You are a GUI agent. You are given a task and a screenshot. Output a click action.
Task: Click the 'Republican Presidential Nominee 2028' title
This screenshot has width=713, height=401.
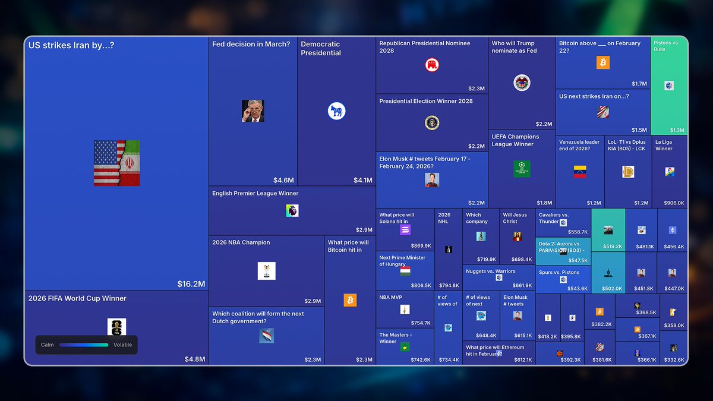tap(425, 47)
